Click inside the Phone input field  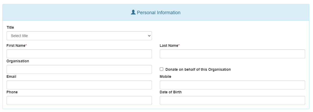pos(79,100)
